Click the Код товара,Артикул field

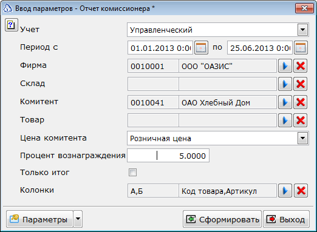tap(228, 190)
